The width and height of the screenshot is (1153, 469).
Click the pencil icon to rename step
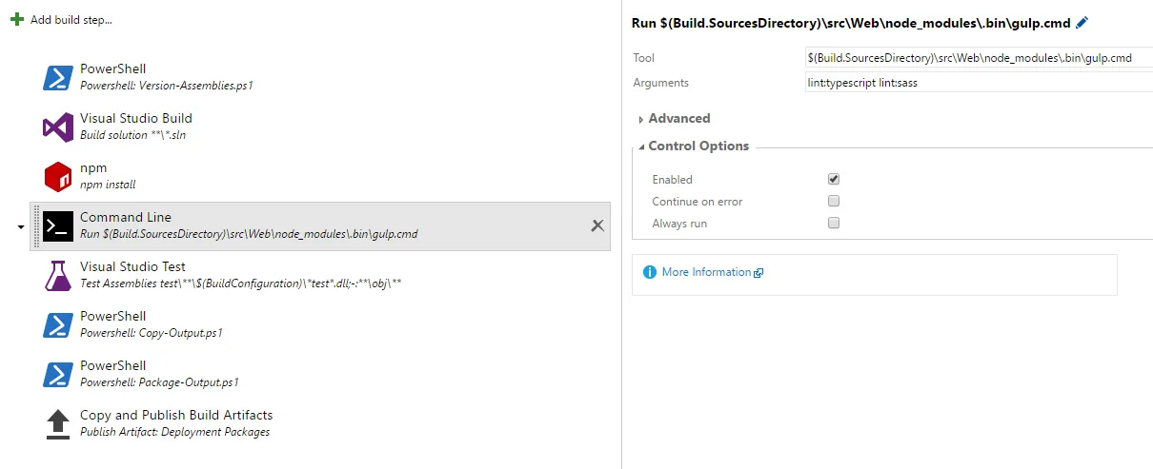(x=1081, y=23)
